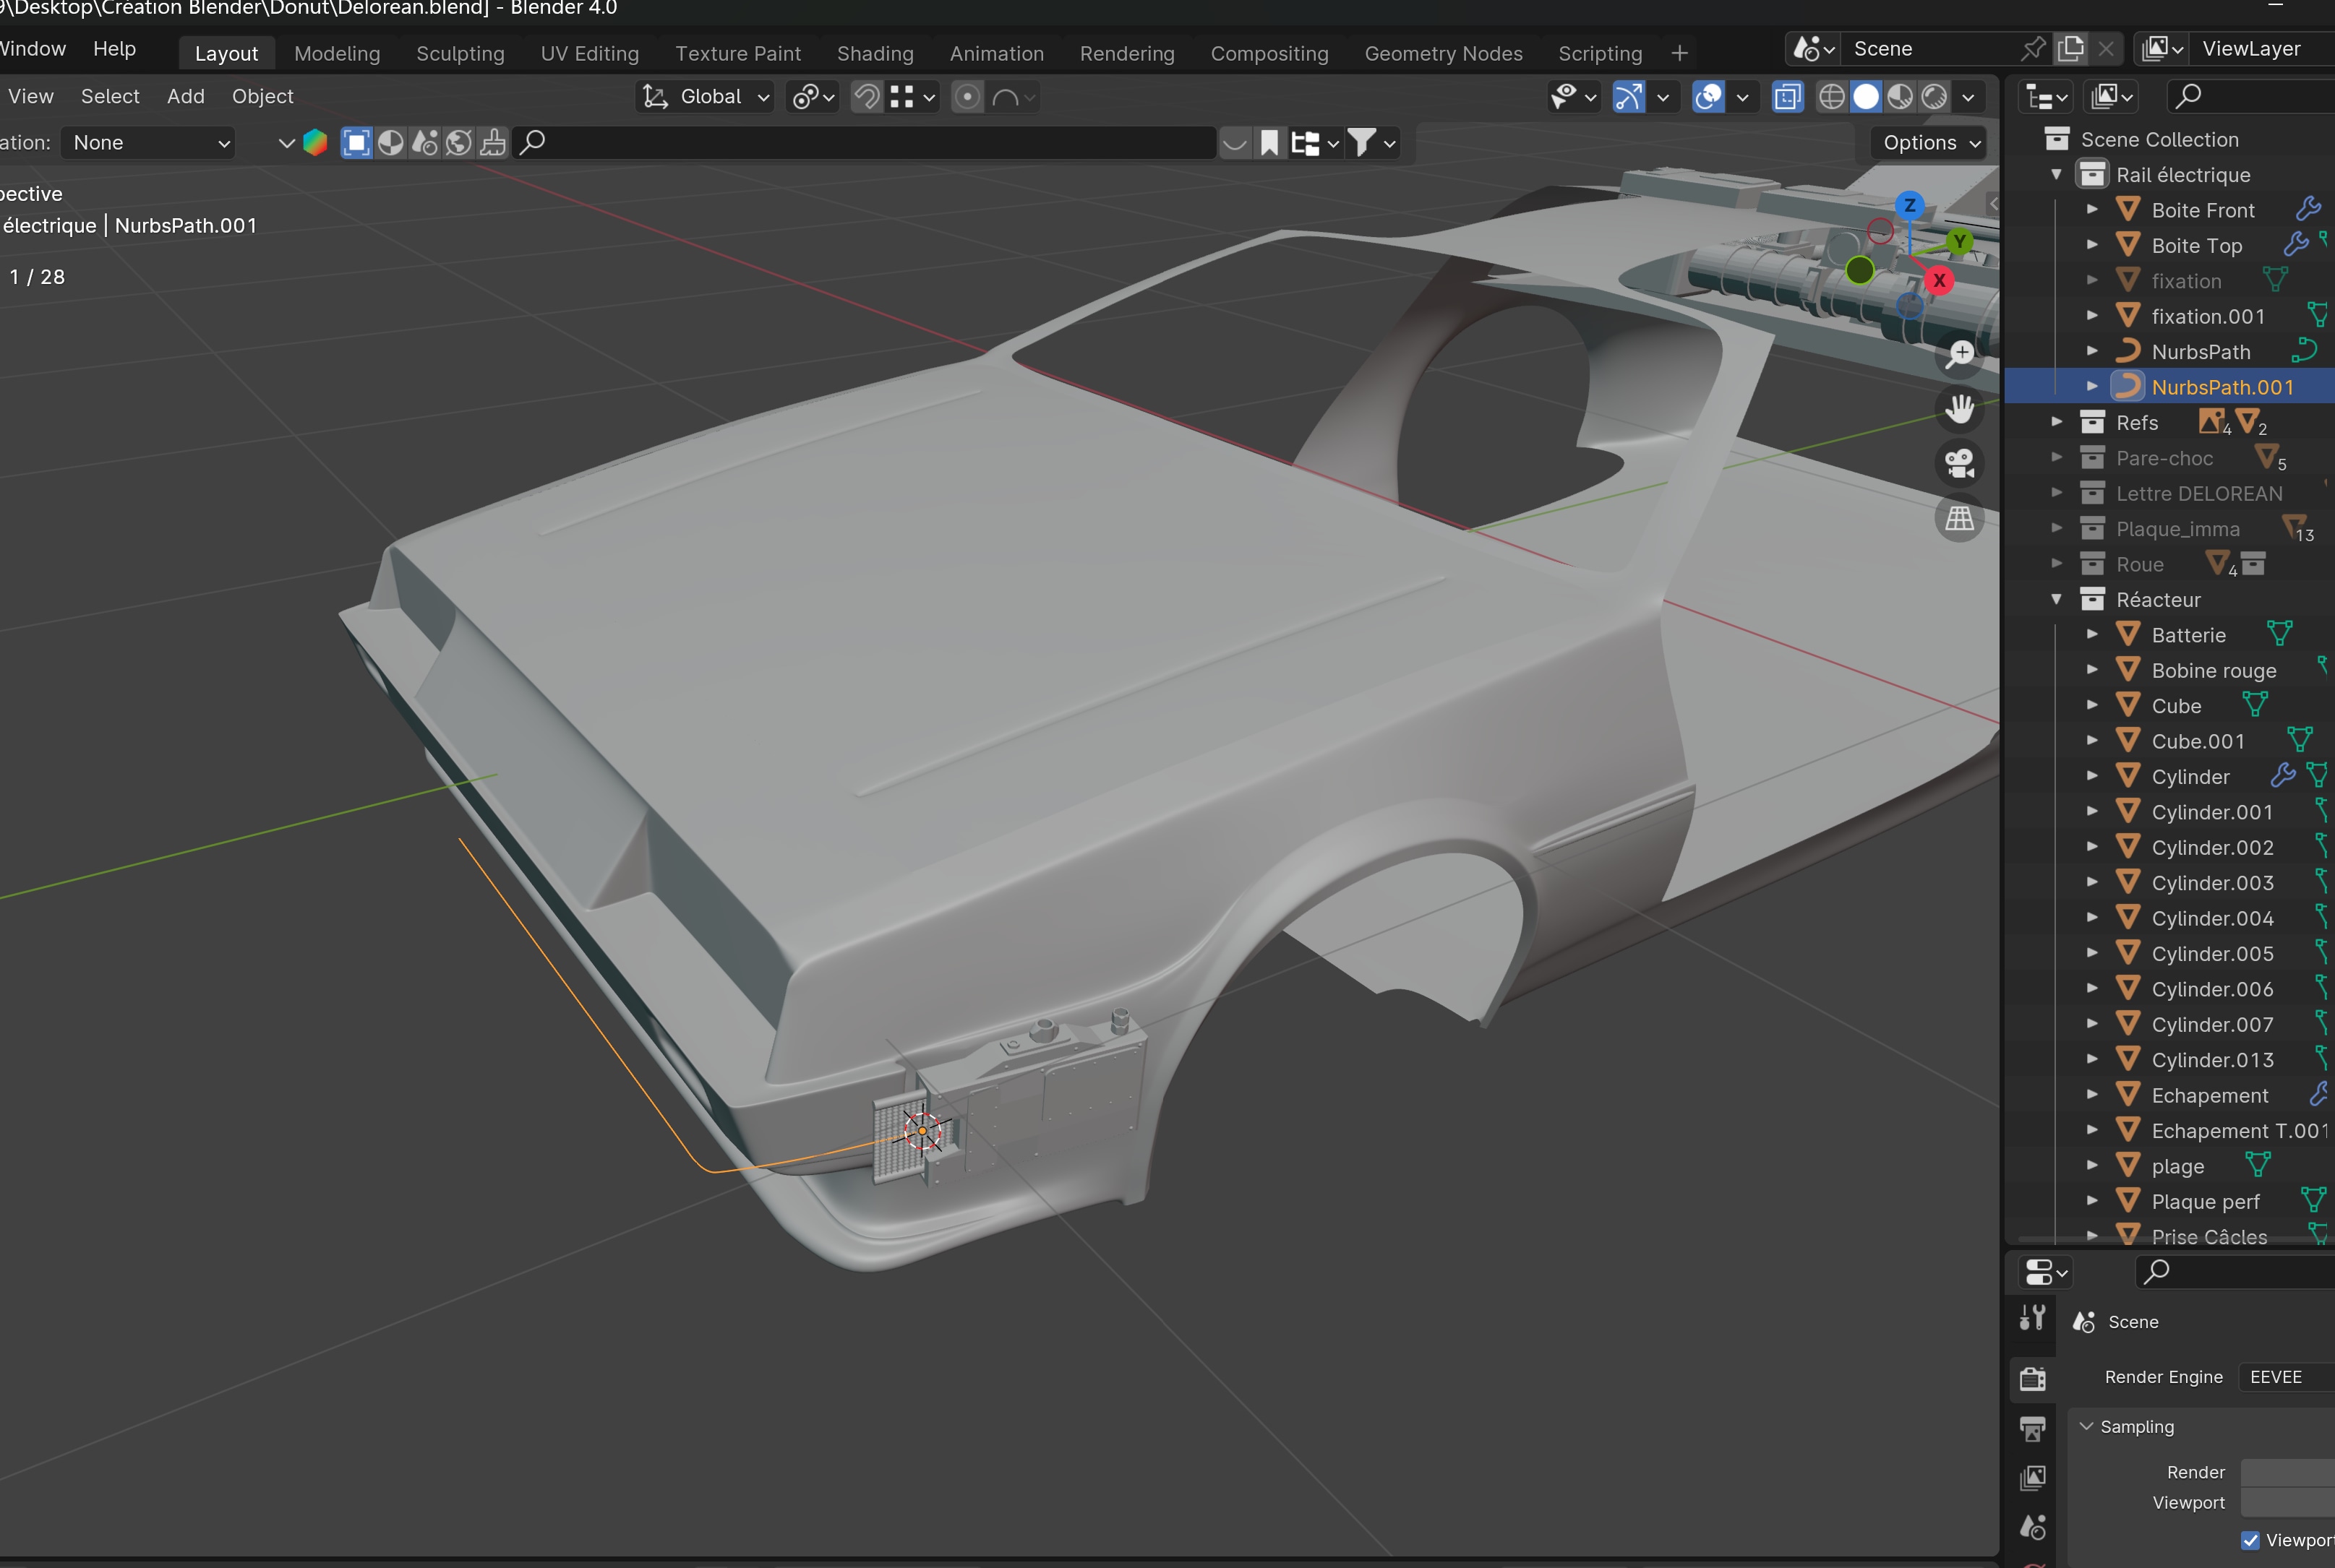Switch perspective/orthographic with grid icon
Image resolution: width=2335 pixels, height=1568 pixels.
[x=1960, y=517]
